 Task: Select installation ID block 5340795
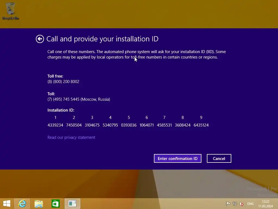pos(110,125)
